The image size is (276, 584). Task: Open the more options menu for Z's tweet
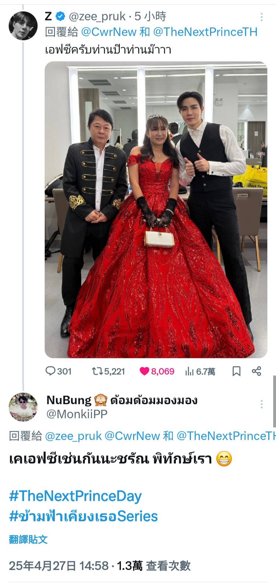tap(262, 17)
